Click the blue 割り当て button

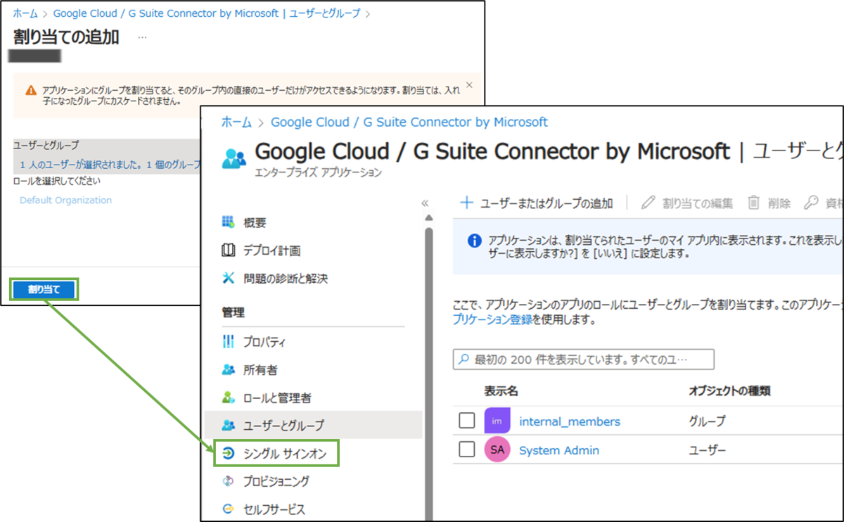44,289
